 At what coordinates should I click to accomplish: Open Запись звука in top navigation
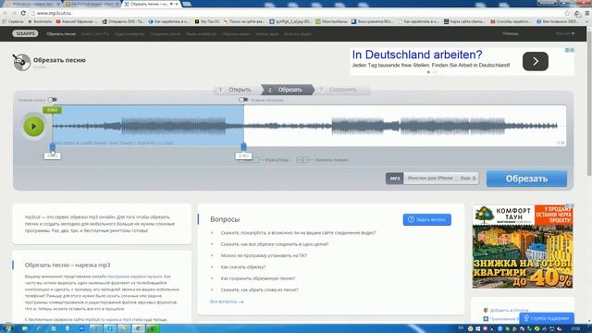click(x=267, y=33)
